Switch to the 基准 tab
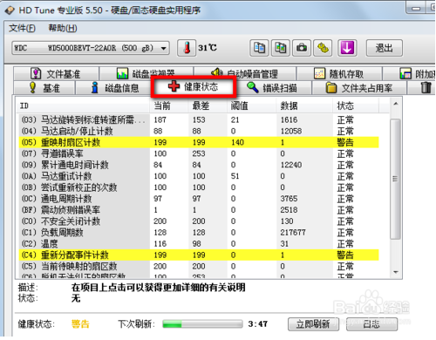The height and width of the screenshot is (340, 436). tap(44, 88)
